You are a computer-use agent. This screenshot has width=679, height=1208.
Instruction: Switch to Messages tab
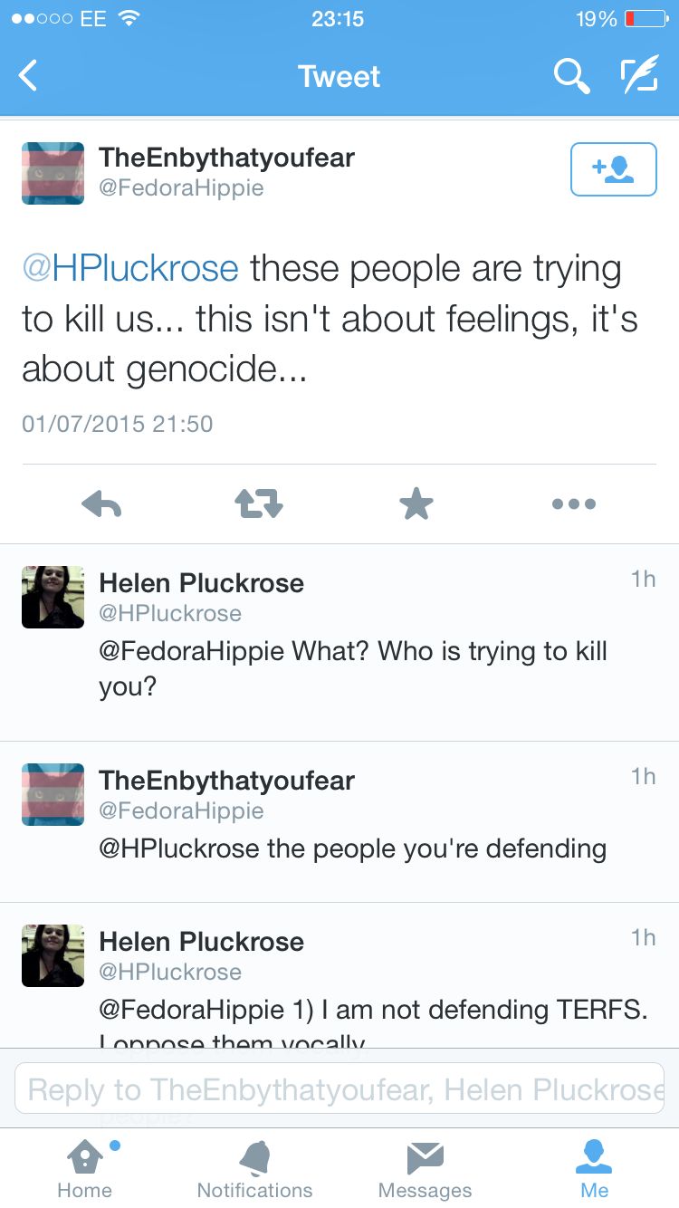[425, 1168]
